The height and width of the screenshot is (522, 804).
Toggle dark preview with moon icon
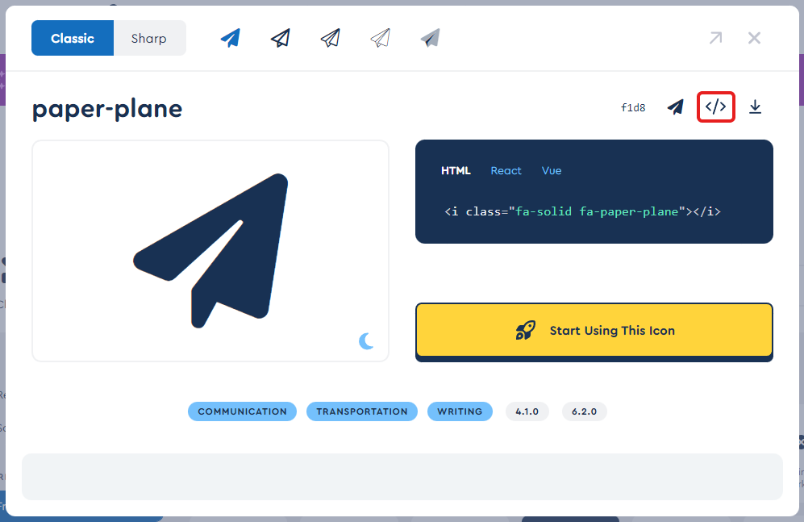(x=366, y=340)
